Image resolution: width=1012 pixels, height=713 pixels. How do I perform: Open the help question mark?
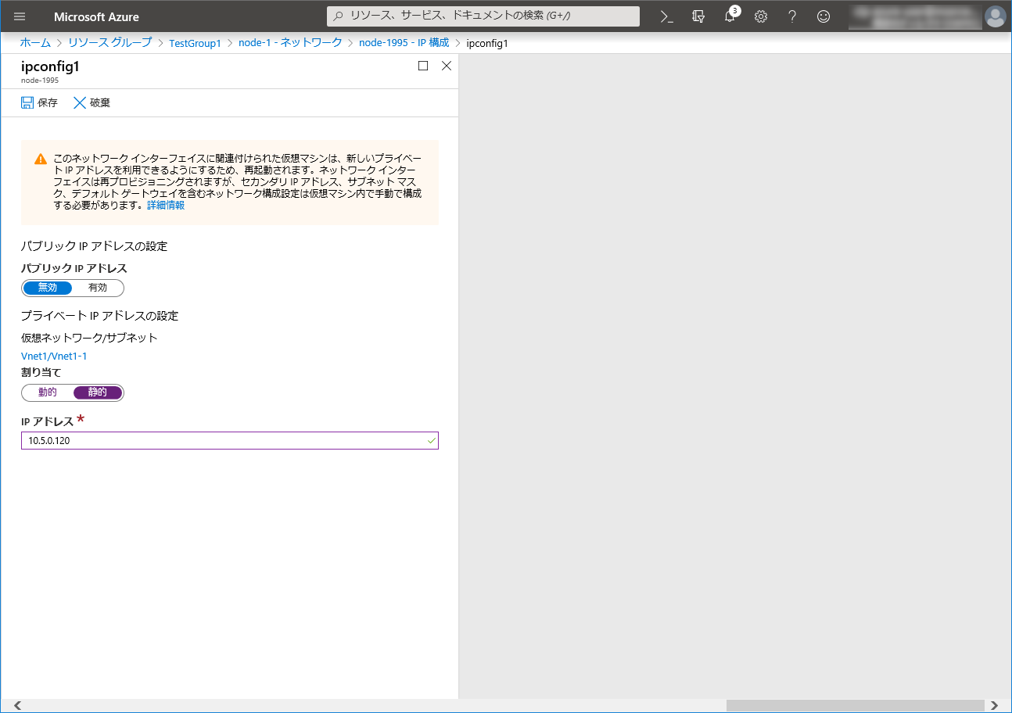pyautogui.click(x=791, y=16)
